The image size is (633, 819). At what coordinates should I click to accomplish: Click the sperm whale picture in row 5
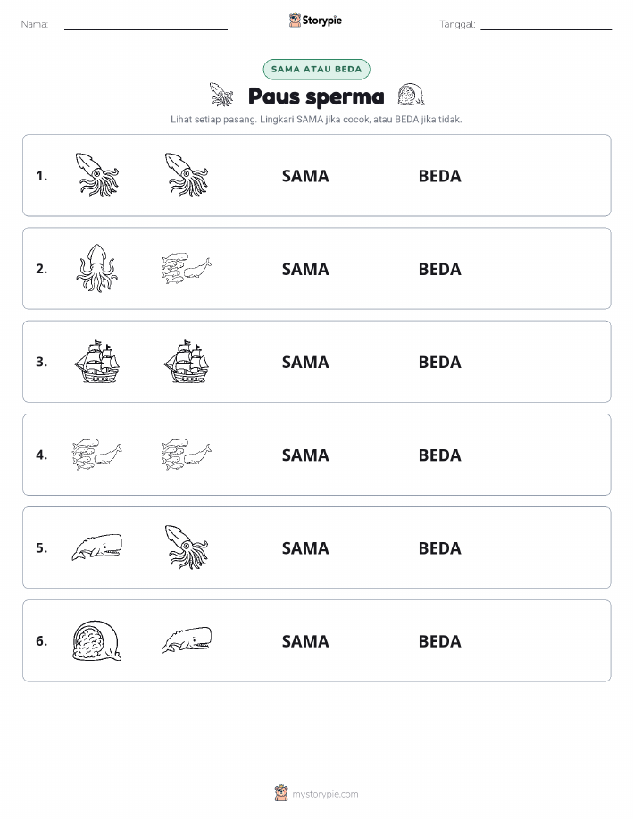pos(96,547)
